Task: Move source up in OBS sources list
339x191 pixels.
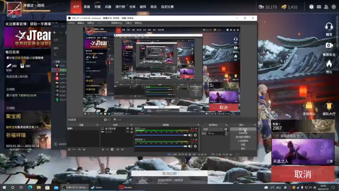Action: tap(118, 149)
